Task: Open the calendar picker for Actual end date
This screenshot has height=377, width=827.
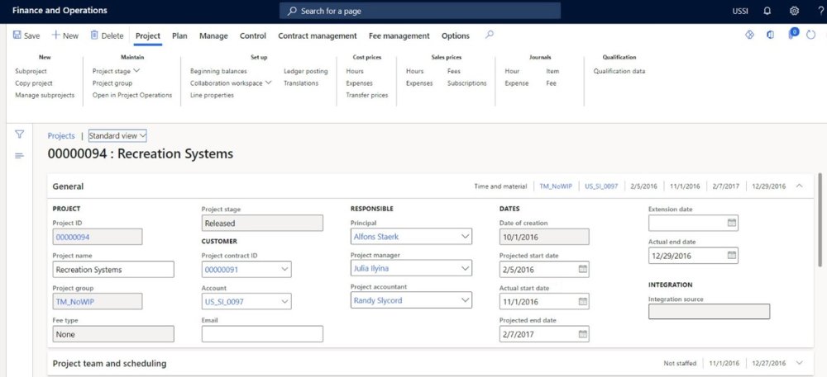Action: coord(731,256)
